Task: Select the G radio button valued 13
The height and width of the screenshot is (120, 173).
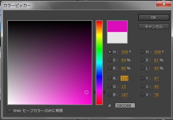Action: click(110, 86)
